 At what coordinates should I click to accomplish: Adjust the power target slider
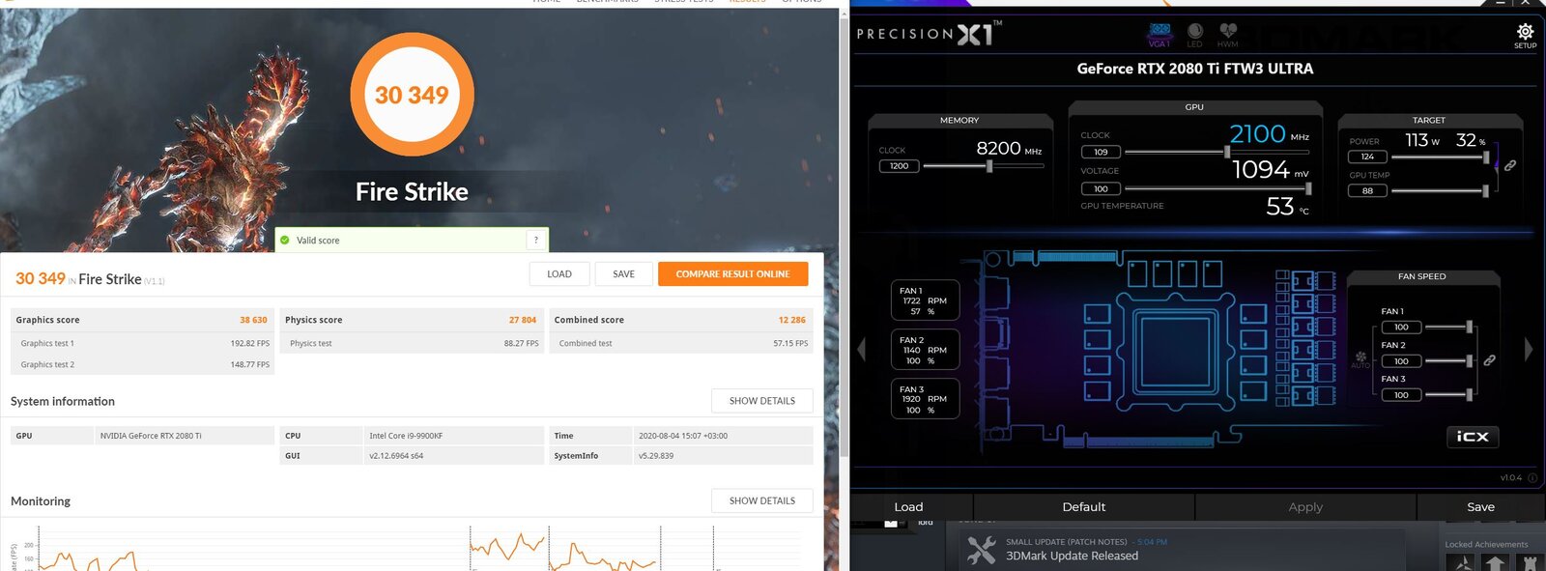coord(1442,157)
